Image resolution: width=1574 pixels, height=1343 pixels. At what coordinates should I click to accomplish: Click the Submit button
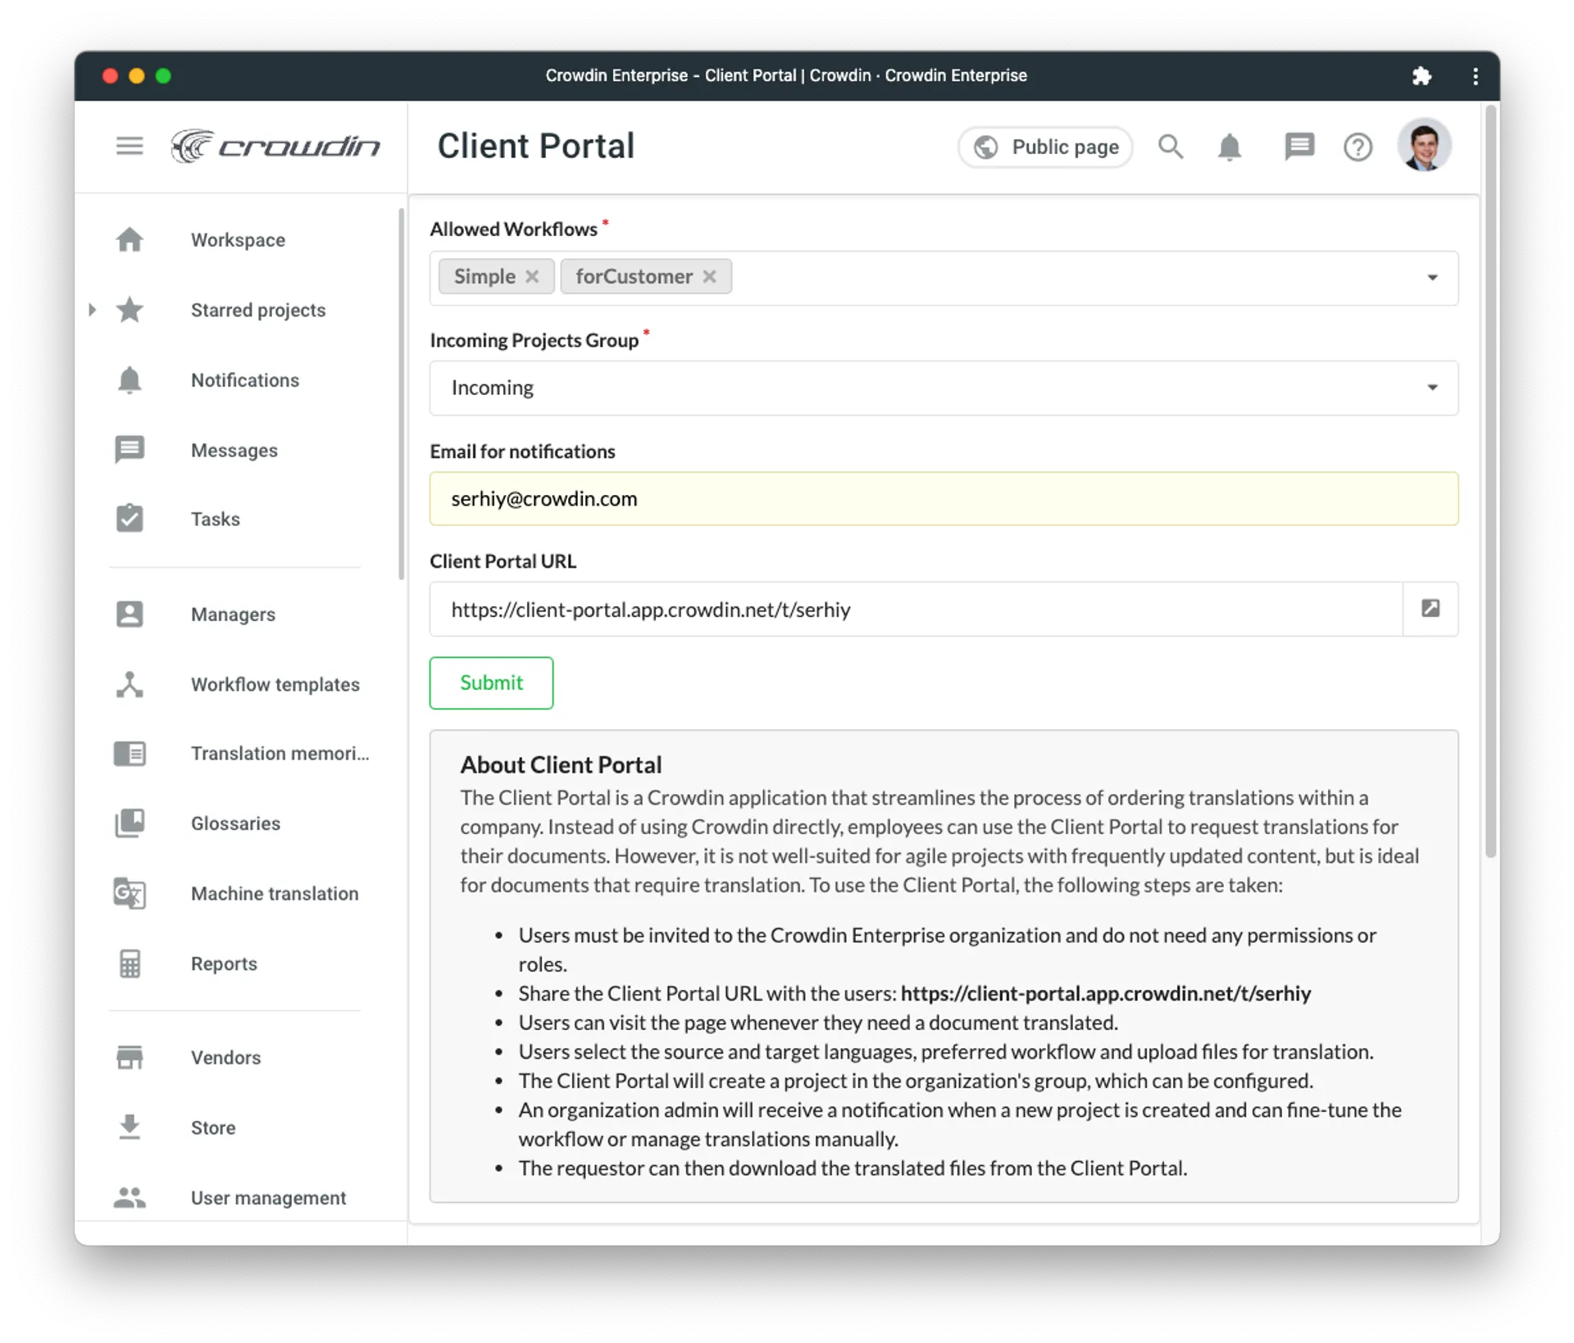[491, 683]
